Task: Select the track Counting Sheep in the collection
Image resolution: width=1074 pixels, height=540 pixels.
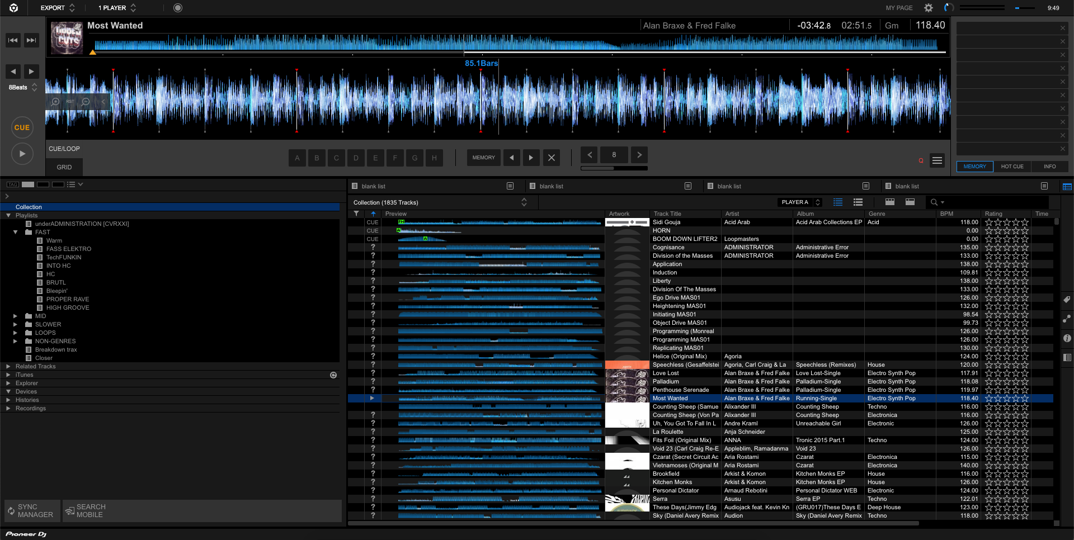Action: [x=685, y=406]
